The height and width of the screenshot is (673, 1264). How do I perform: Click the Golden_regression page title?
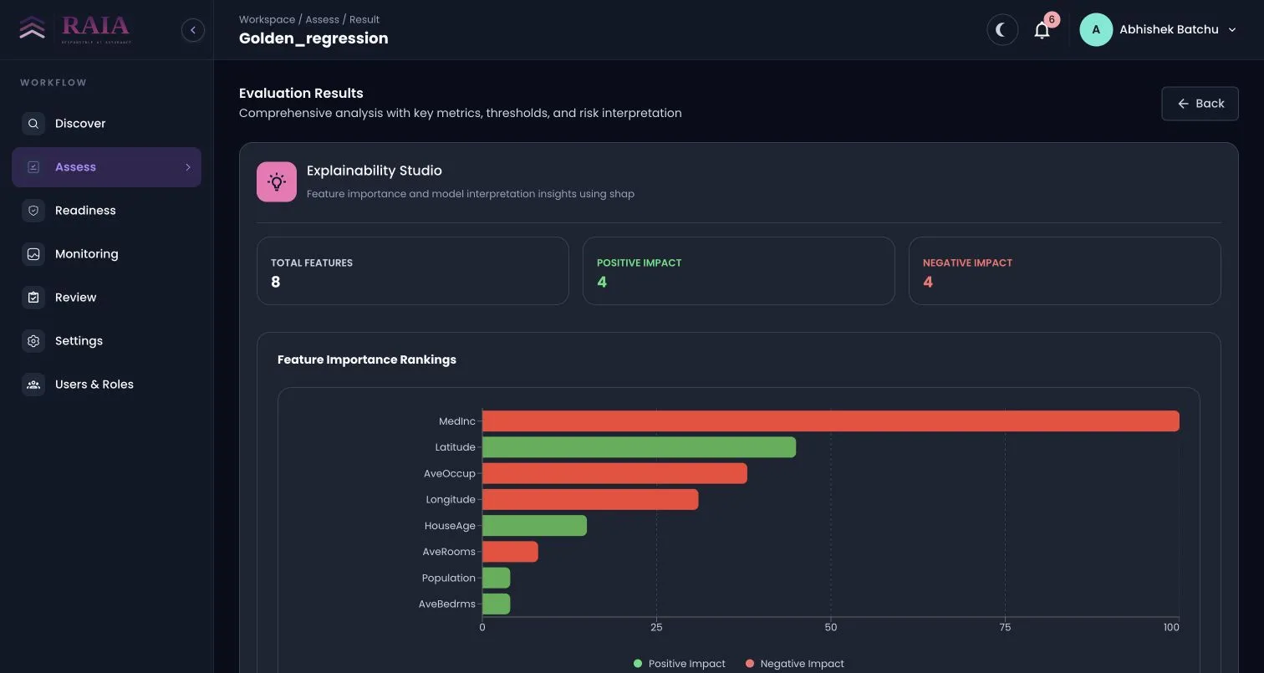pos(313,38)
